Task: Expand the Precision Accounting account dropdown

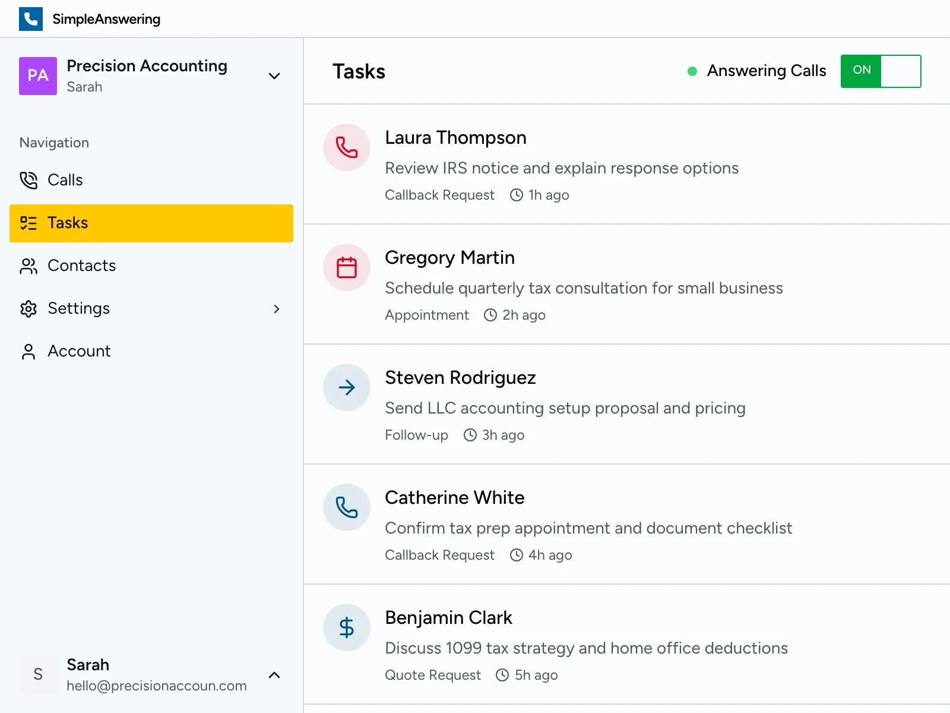Action: [x=274, y=76]
